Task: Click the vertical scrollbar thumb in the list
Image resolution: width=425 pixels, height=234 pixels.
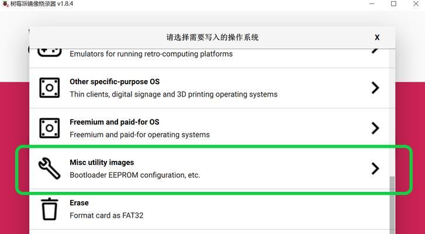Action: [x=392, y=205]
